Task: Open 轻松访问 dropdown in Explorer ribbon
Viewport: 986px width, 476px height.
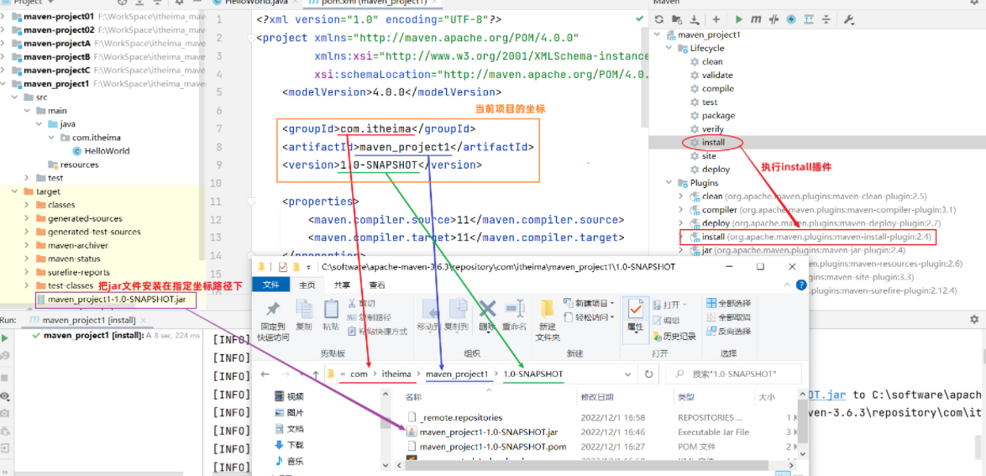Action: [x=590, y=317]
